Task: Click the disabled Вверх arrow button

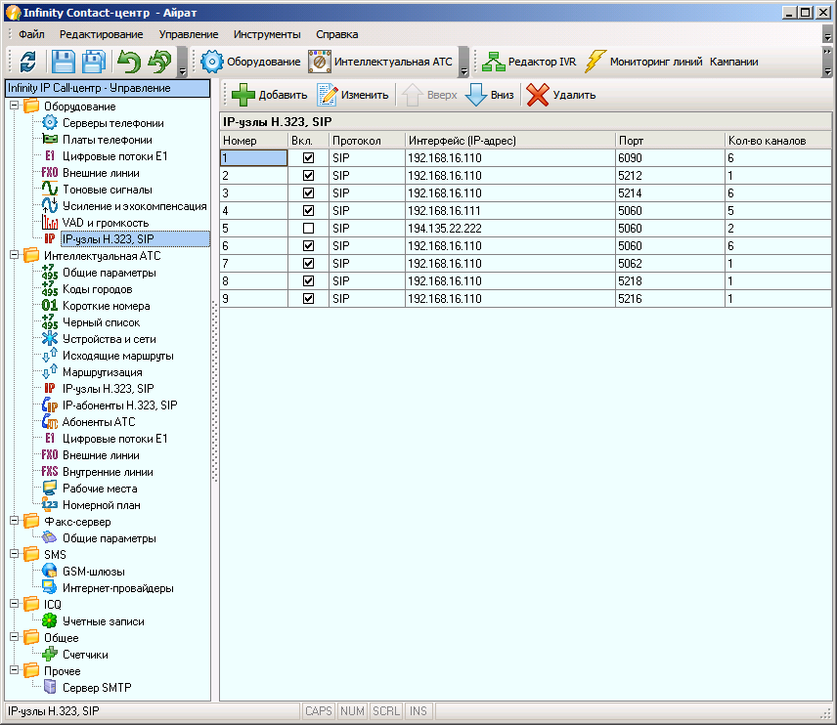Action: [x=429, y=95]
